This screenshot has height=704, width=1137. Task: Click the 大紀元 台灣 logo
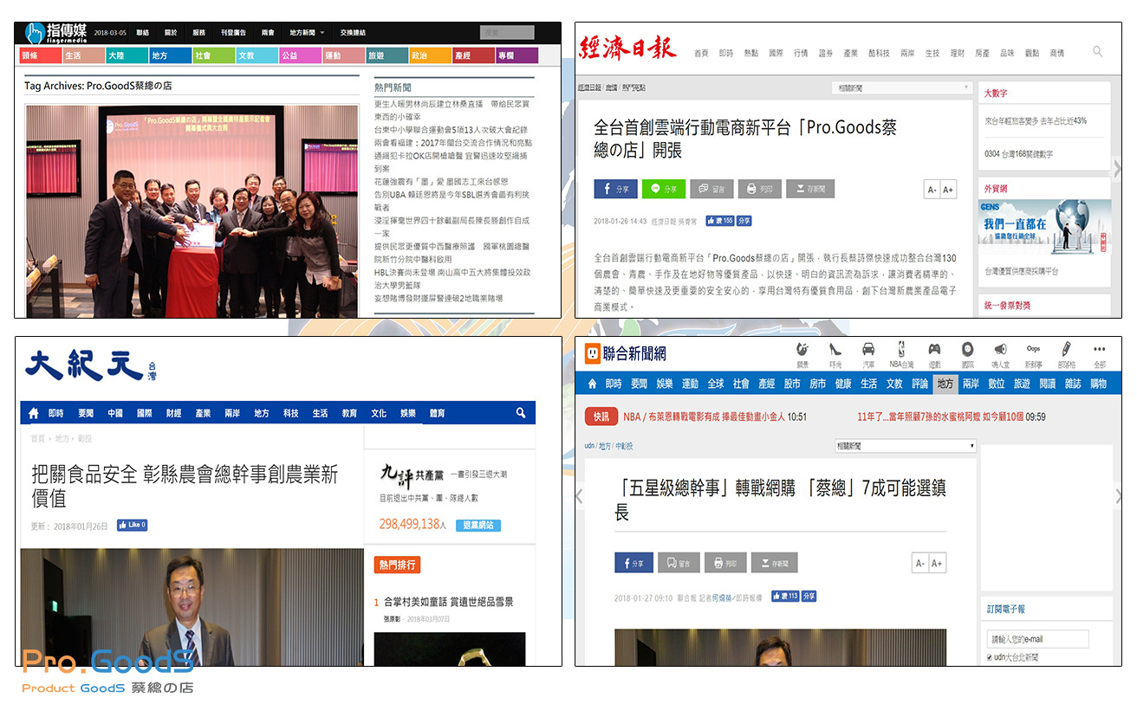click(92, 366)
